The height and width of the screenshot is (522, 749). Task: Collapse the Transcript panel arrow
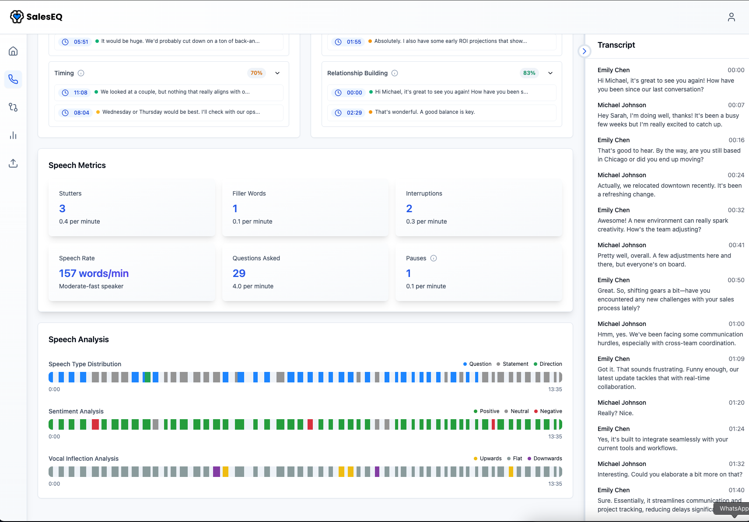coord(584,51)
